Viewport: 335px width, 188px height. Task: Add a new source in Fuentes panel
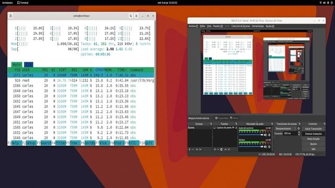click(x=215, y=149)
